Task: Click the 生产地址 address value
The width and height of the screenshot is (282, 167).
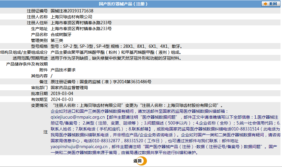Action: 81,29
